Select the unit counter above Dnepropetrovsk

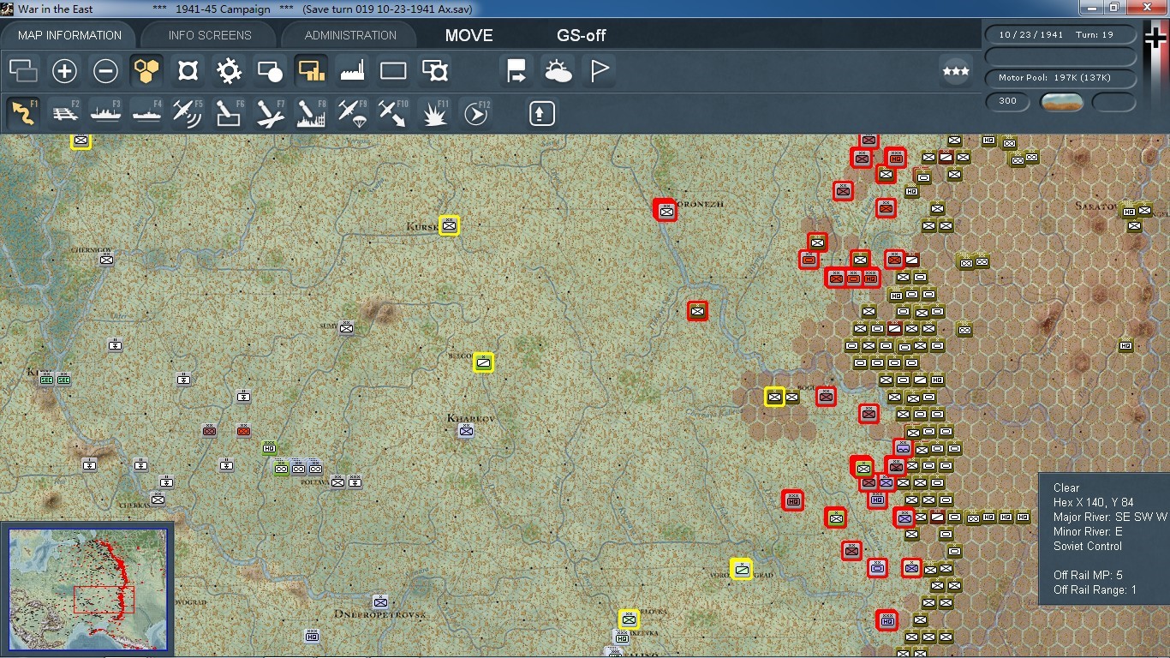pyautogui.click(x=380, y=602)
